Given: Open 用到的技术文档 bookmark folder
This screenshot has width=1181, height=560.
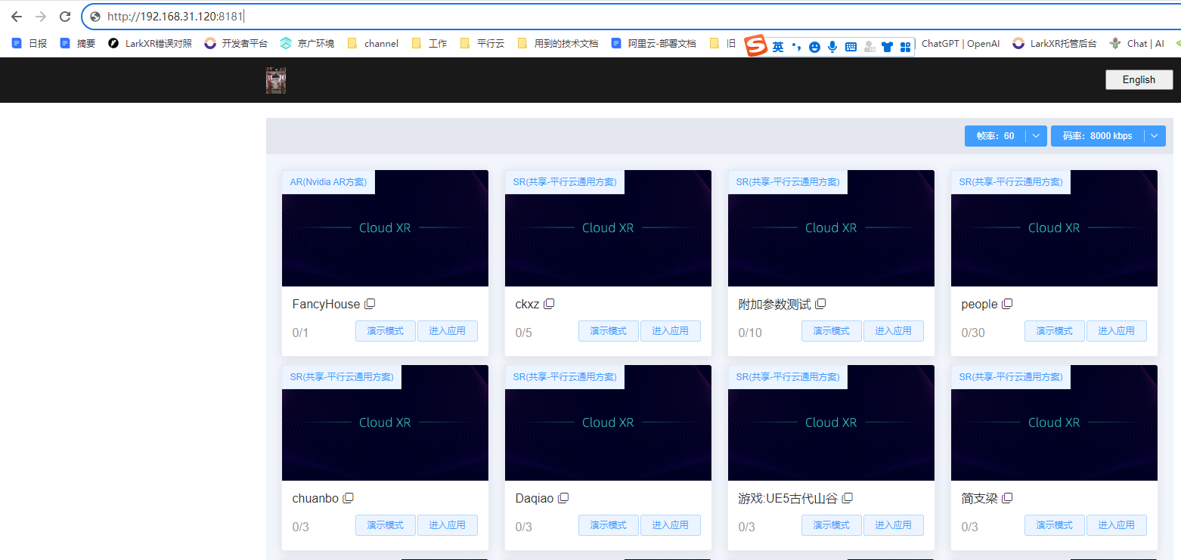Looking at the screenshot, I should (x=558, y=44).
